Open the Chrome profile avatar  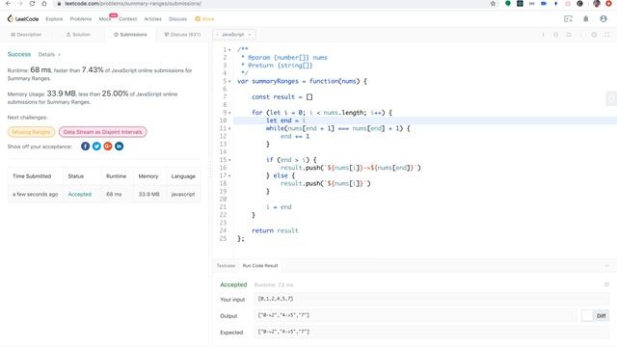pos(597,4)
